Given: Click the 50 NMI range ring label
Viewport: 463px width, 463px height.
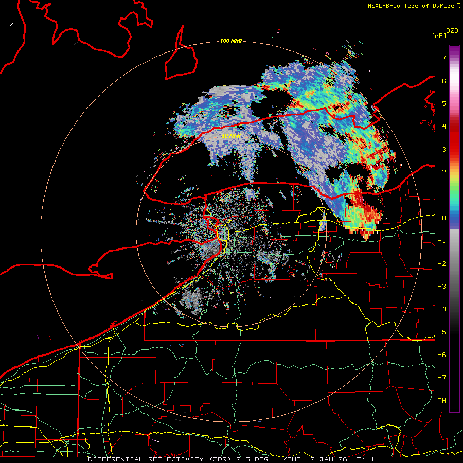Looking at the screenshot, I should pos(231,136).
